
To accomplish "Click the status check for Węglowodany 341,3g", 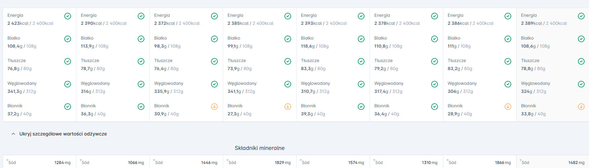I will 68,84.
